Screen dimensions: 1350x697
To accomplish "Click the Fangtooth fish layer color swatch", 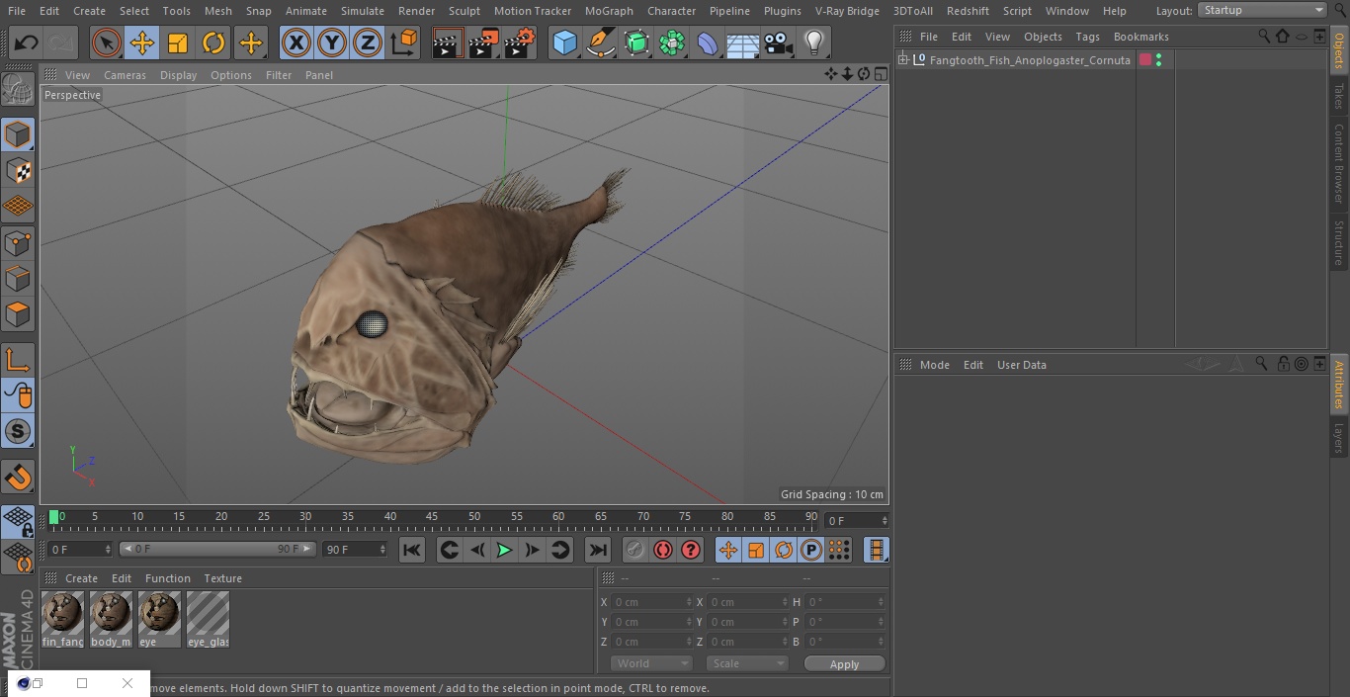I will [x=1145, y=60].
